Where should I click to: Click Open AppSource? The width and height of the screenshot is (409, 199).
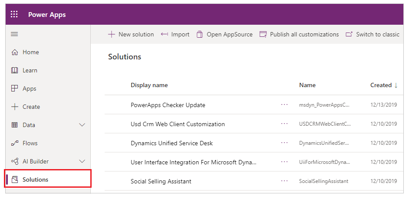coord(224,34)
